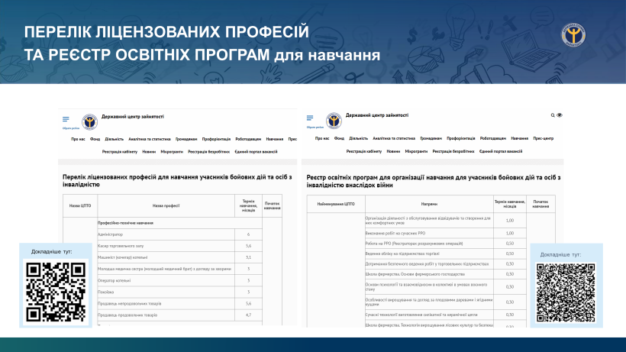Open 'Про нас' menu in right screenshot
Image resolution: width=626 pixels, height=352 pixels.
(x=322, y=138)
